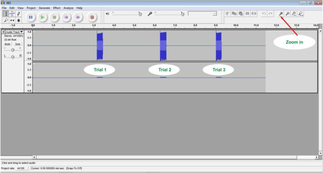Select the Multi-tool asterisk icon
This screenshot has height=173, width=323.
[18, 20]
